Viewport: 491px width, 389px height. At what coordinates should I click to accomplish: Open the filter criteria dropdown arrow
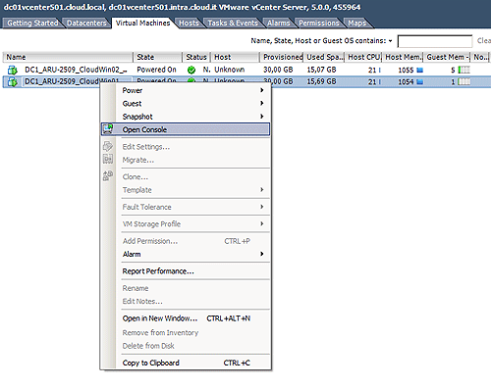click(x=390, y=41)
